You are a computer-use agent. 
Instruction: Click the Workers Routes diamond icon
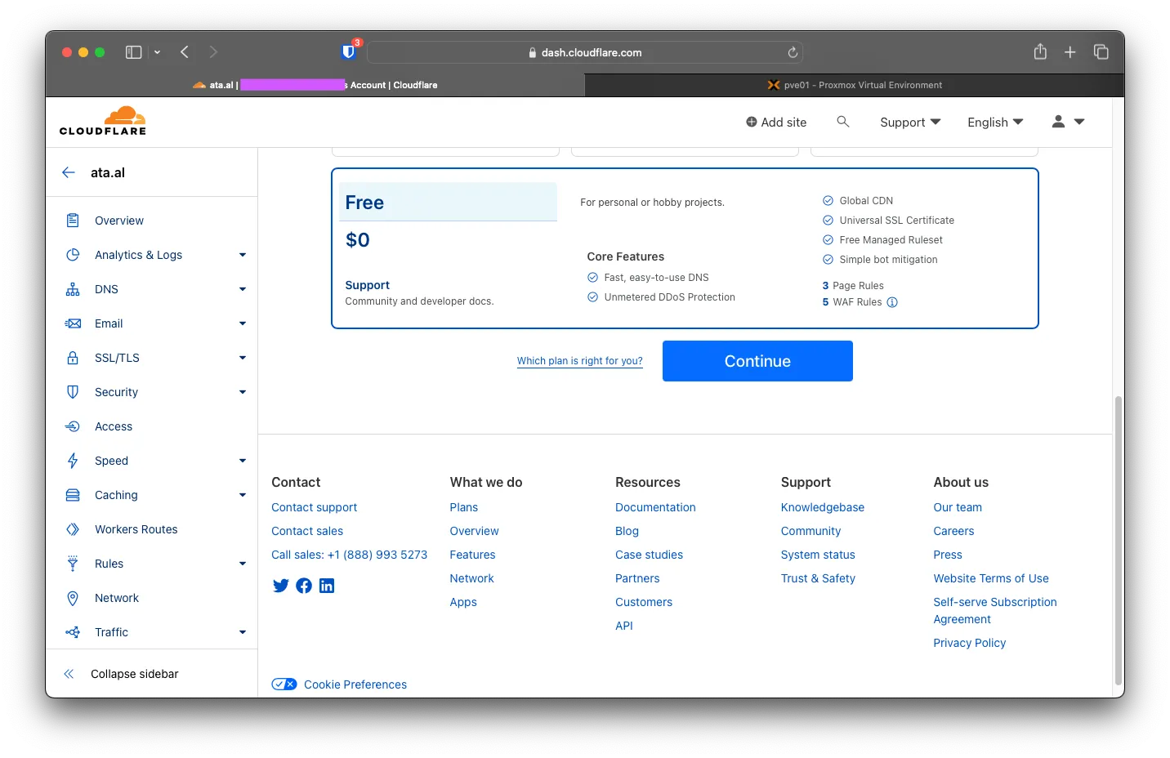click(x=73, y=529)
